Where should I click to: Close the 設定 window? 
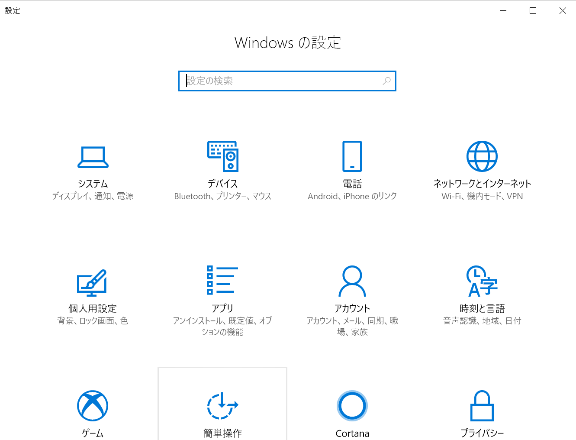tap(563, 11)
